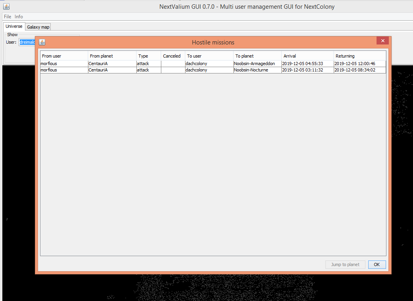Select attack type in the Noobsin-Nocturne row
413x301 pixels.
tap(149, 70)
